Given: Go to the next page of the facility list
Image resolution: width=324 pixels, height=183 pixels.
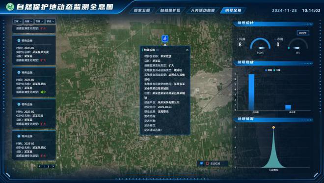Looking at the screenshot, I should [53, 166].
